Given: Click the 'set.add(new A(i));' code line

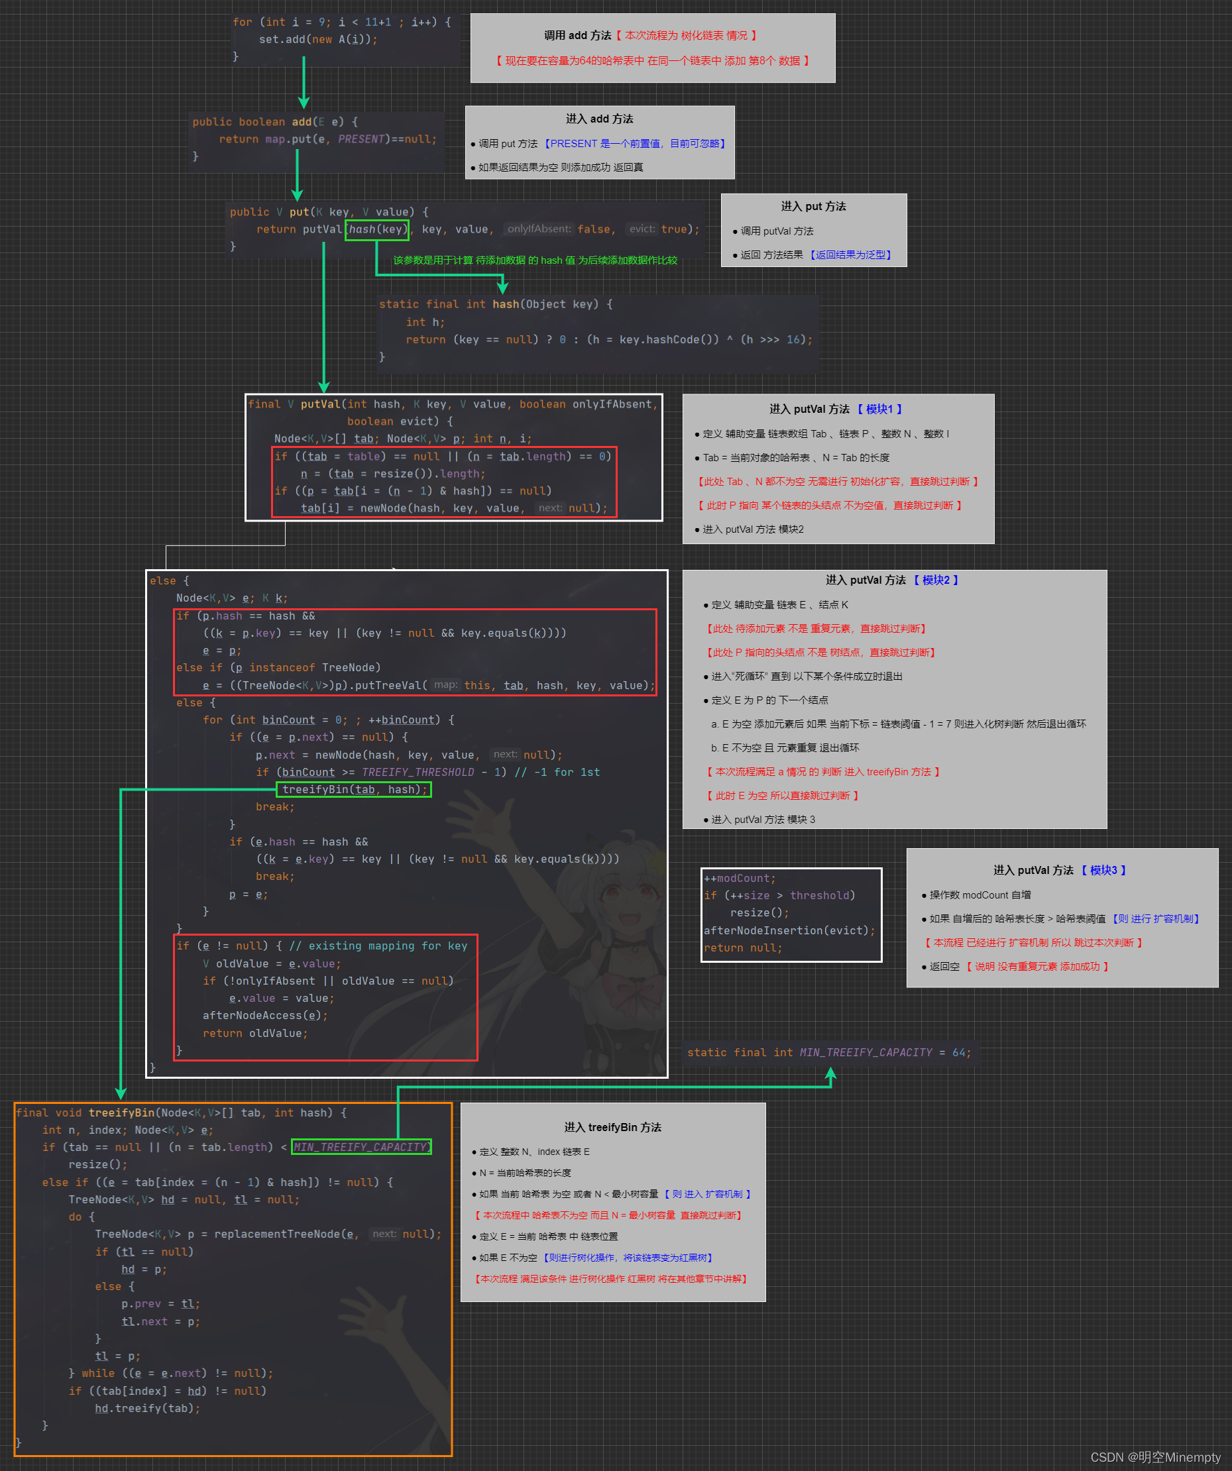Looking at the screenshot, I should point(319,40).
